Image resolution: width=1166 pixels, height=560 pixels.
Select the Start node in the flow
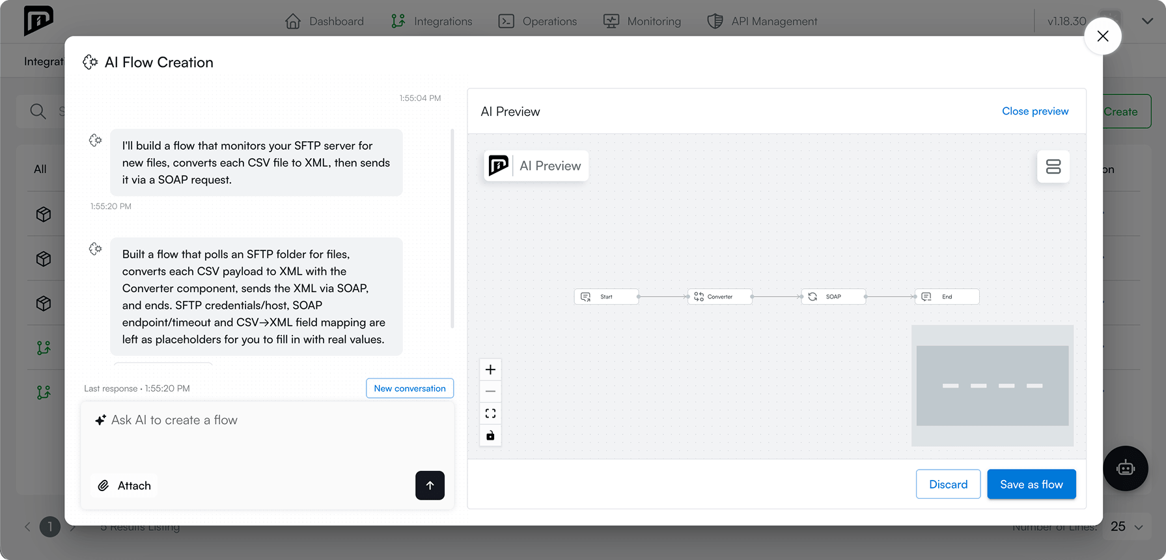pos(606,297)
